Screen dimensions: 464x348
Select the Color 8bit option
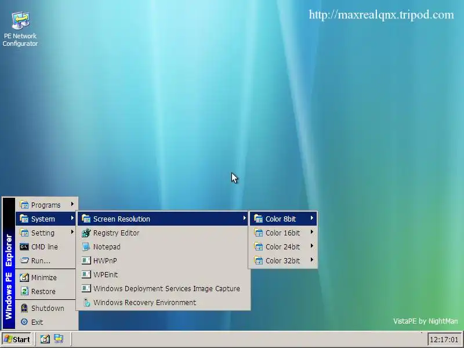pyautogui.click(x=283, y=219)
